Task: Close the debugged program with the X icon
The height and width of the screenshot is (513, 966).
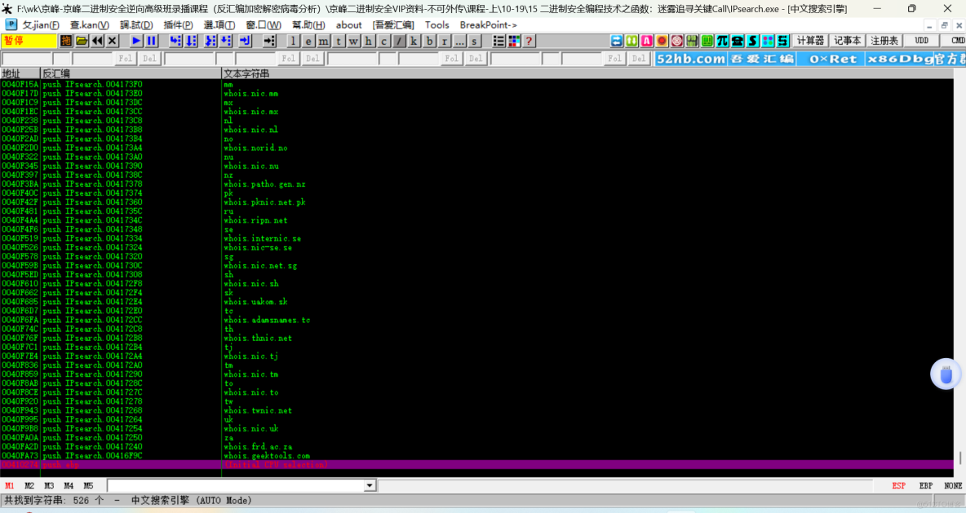Action: point(112,42)
